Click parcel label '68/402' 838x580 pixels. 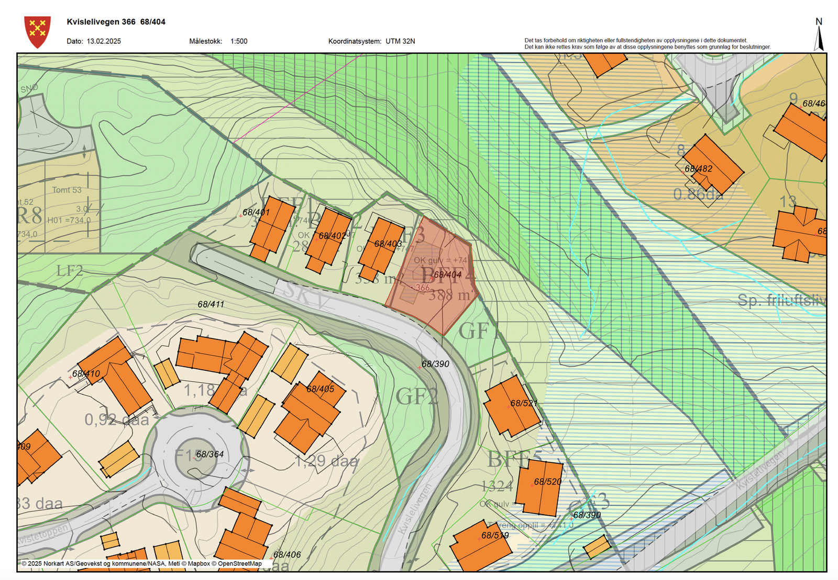[332, 236]
